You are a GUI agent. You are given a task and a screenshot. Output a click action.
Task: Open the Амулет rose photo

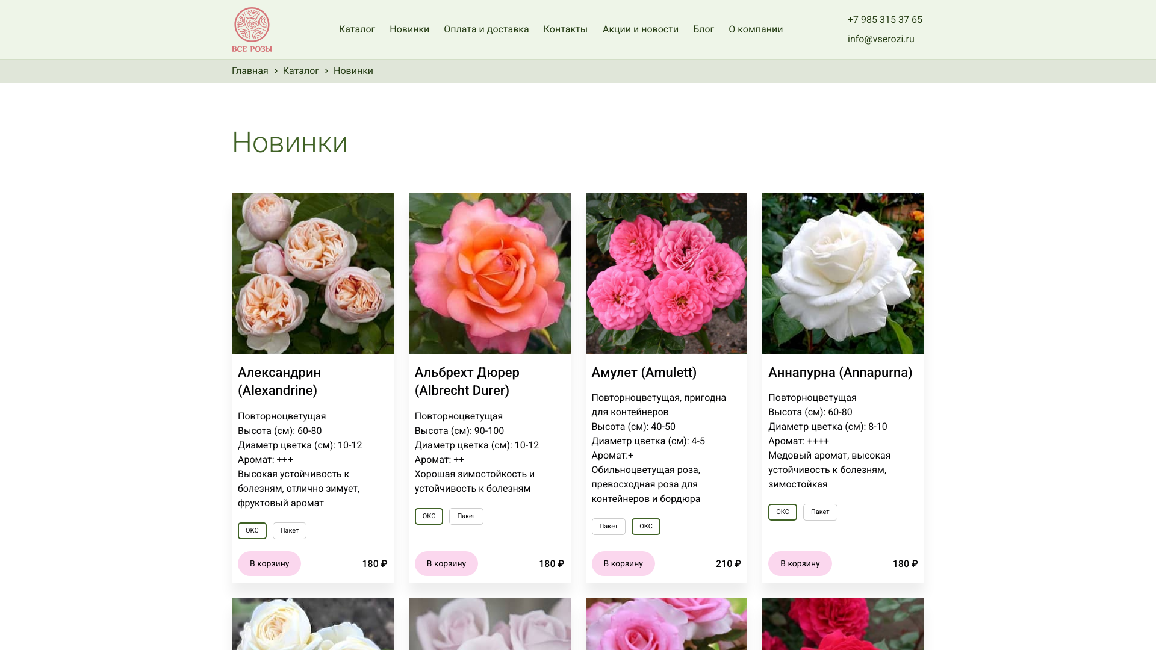[667, 274]
